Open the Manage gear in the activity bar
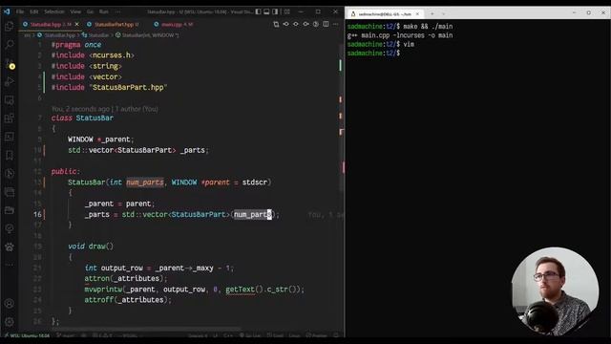Screen dimensions: 611x344 [10, 321]
